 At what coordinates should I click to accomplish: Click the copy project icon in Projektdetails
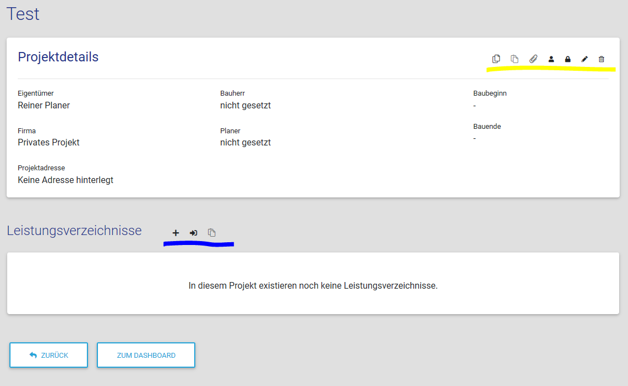click(x=496, y=59)
